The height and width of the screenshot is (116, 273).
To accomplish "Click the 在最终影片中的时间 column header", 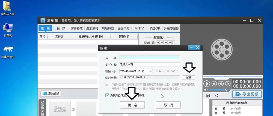I will [91, 36].
